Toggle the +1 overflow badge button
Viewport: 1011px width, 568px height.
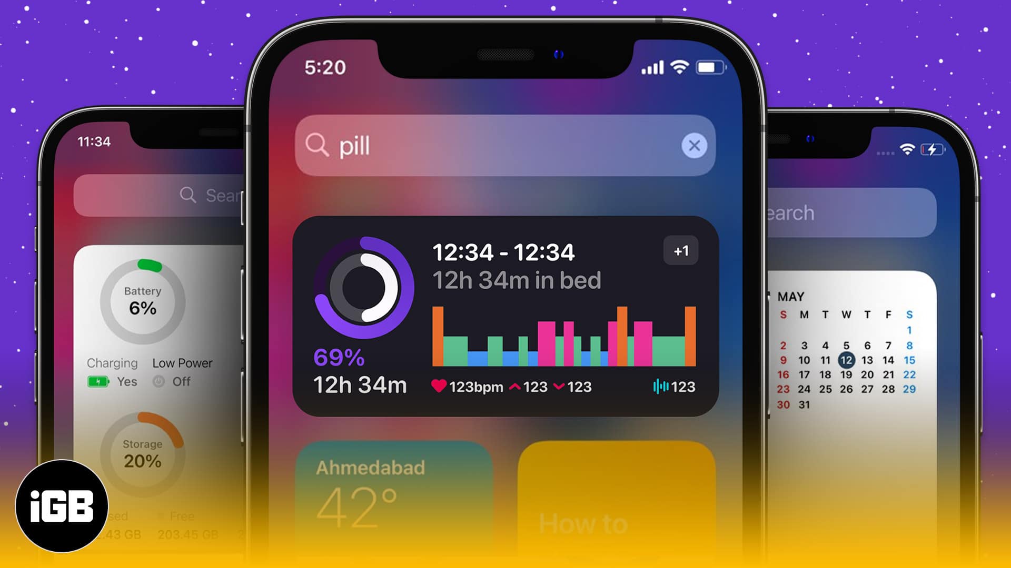679,250
